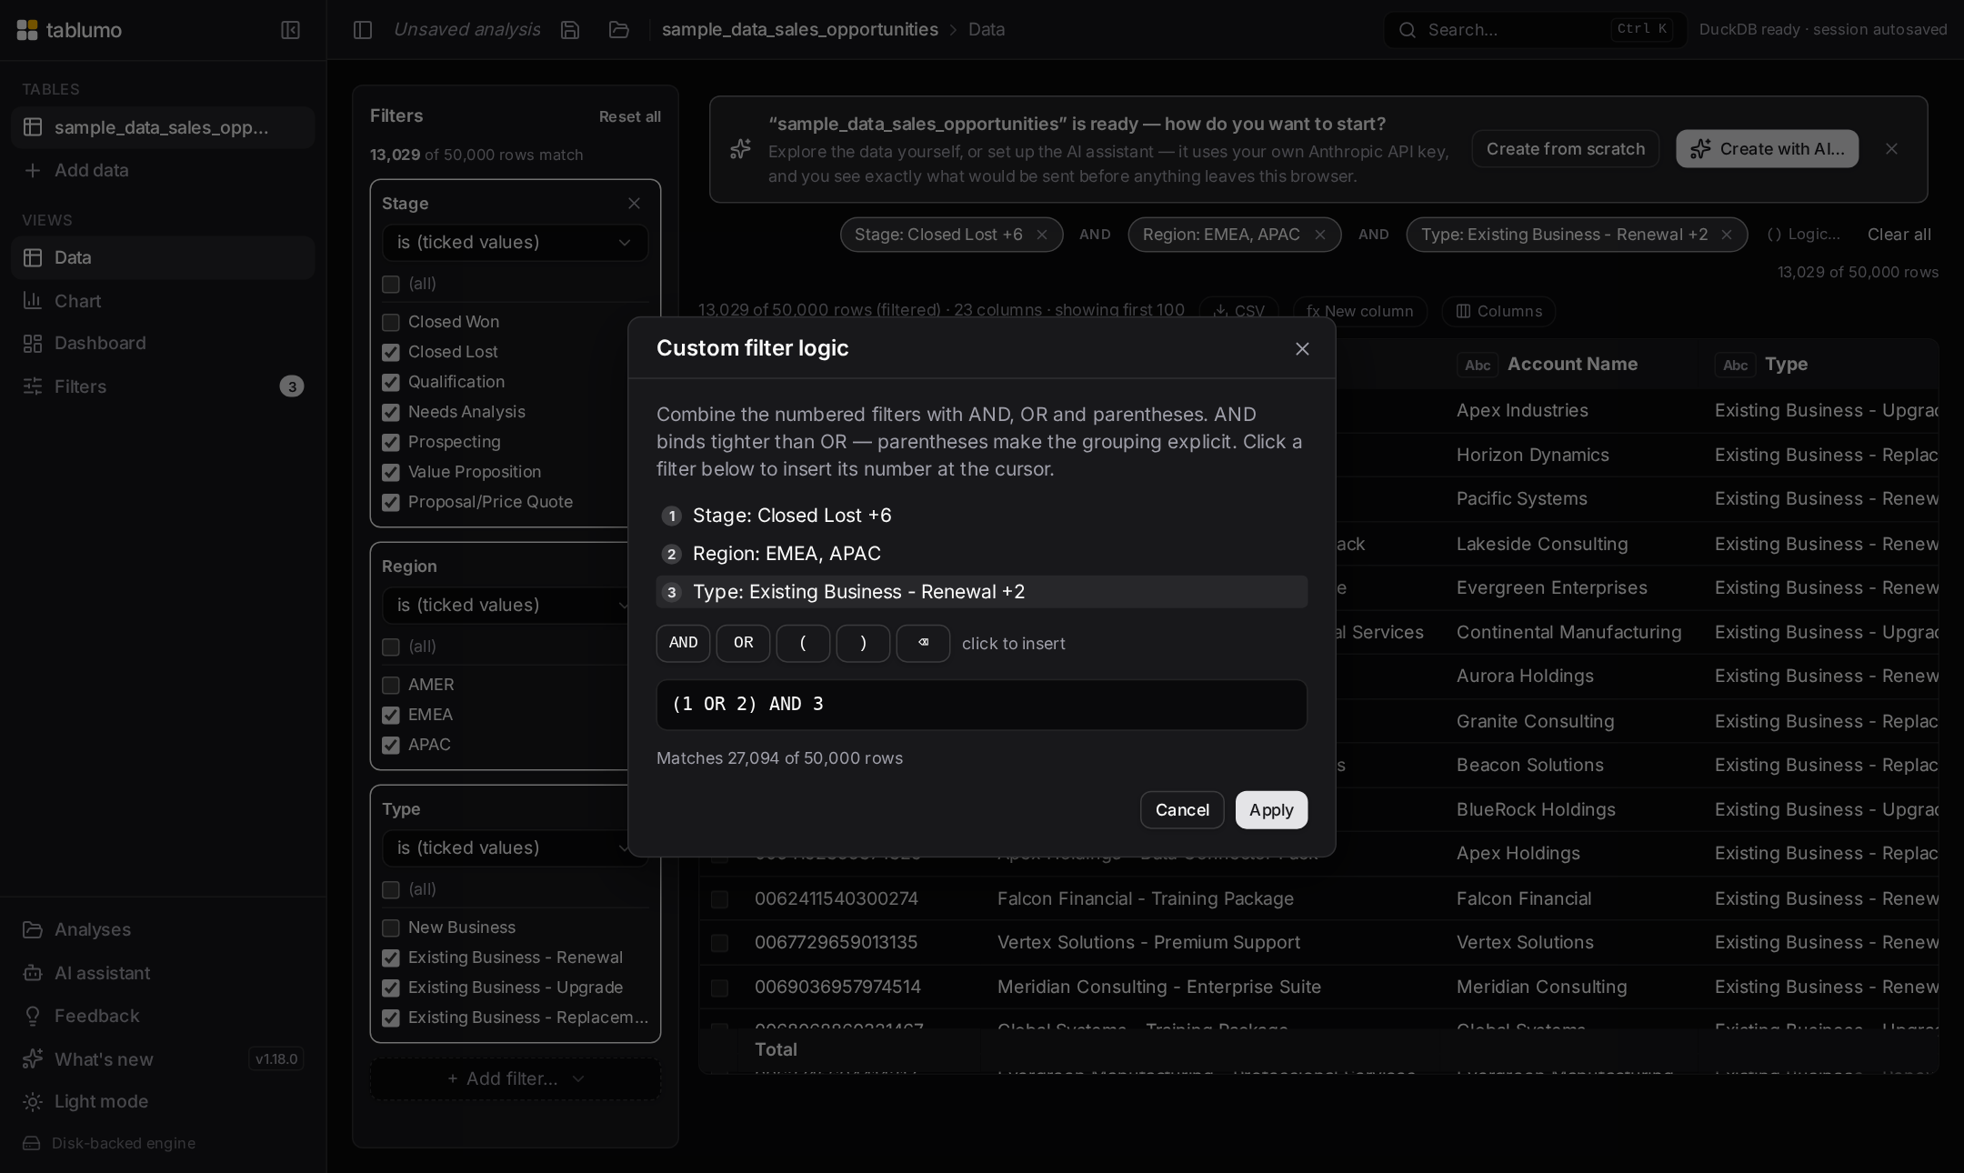Uncheck Existing Business - Renewal checkbox
This screenshot has height=1173, width=1964.
391,957
